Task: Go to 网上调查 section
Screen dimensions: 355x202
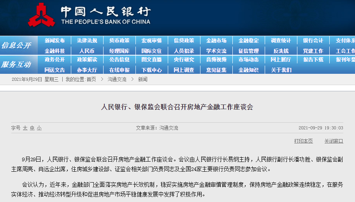Action: (184, 70)
